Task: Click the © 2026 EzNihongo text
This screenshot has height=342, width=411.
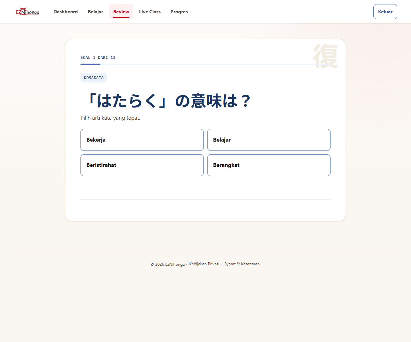Action: pos(167,264)
